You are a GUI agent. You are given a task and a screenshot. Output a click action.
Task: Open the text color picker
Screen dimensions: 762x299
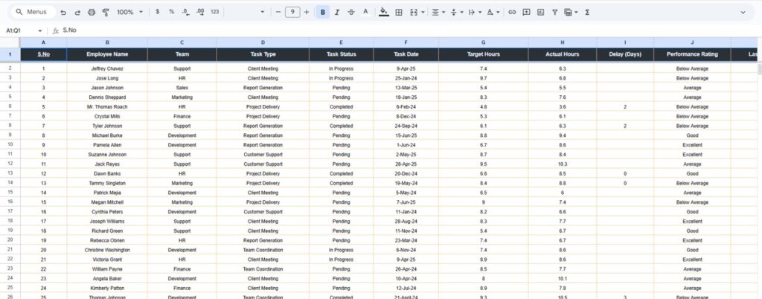(x=365, y=12)
